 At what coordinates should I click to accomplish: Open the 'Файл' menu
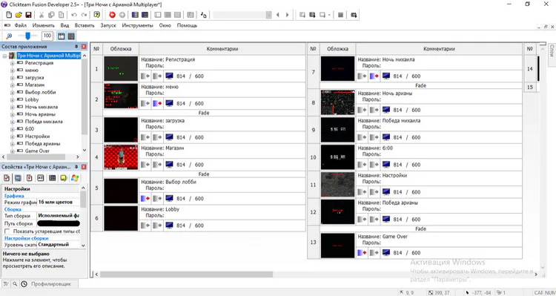(x=21, y=25)
